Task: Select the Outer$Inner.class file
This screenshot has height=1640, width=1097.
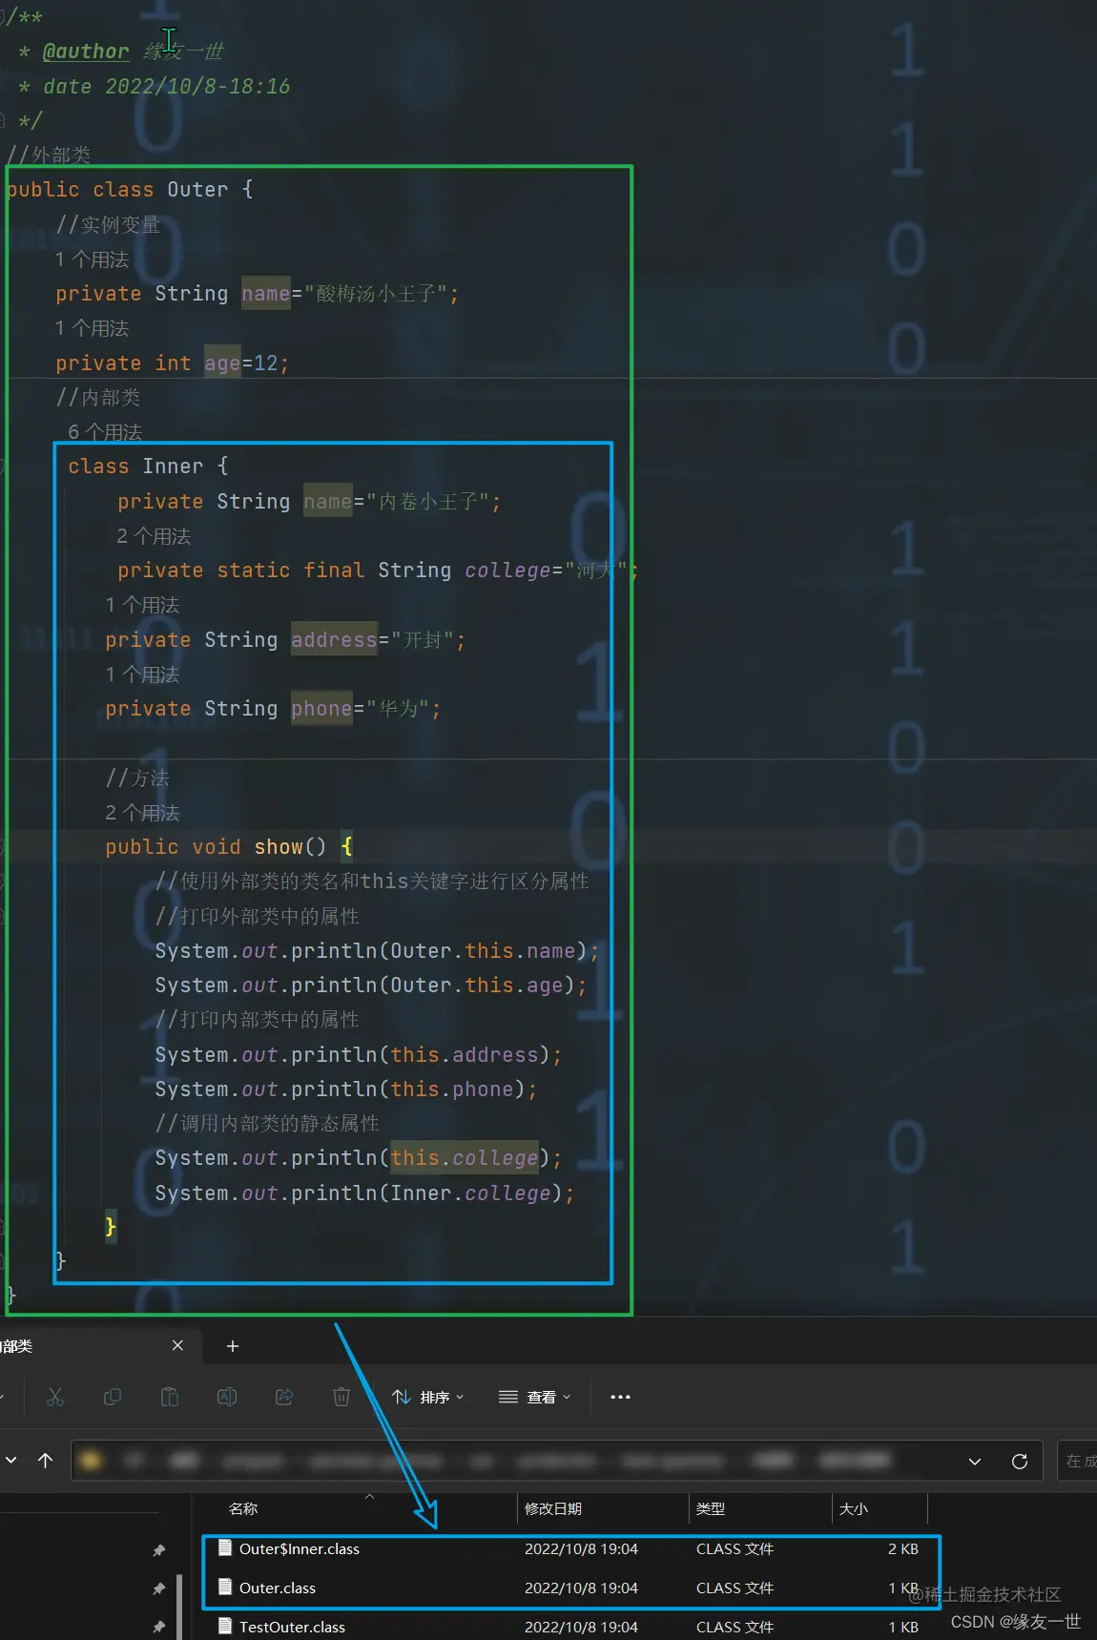Action: (x=300, y=1548)
